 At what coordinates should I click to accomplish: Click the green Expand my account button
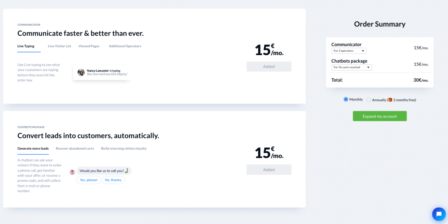point(380,116)
